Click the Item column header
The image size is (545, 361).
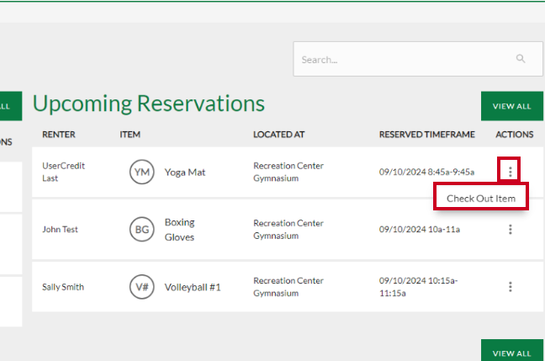(130, 135)
